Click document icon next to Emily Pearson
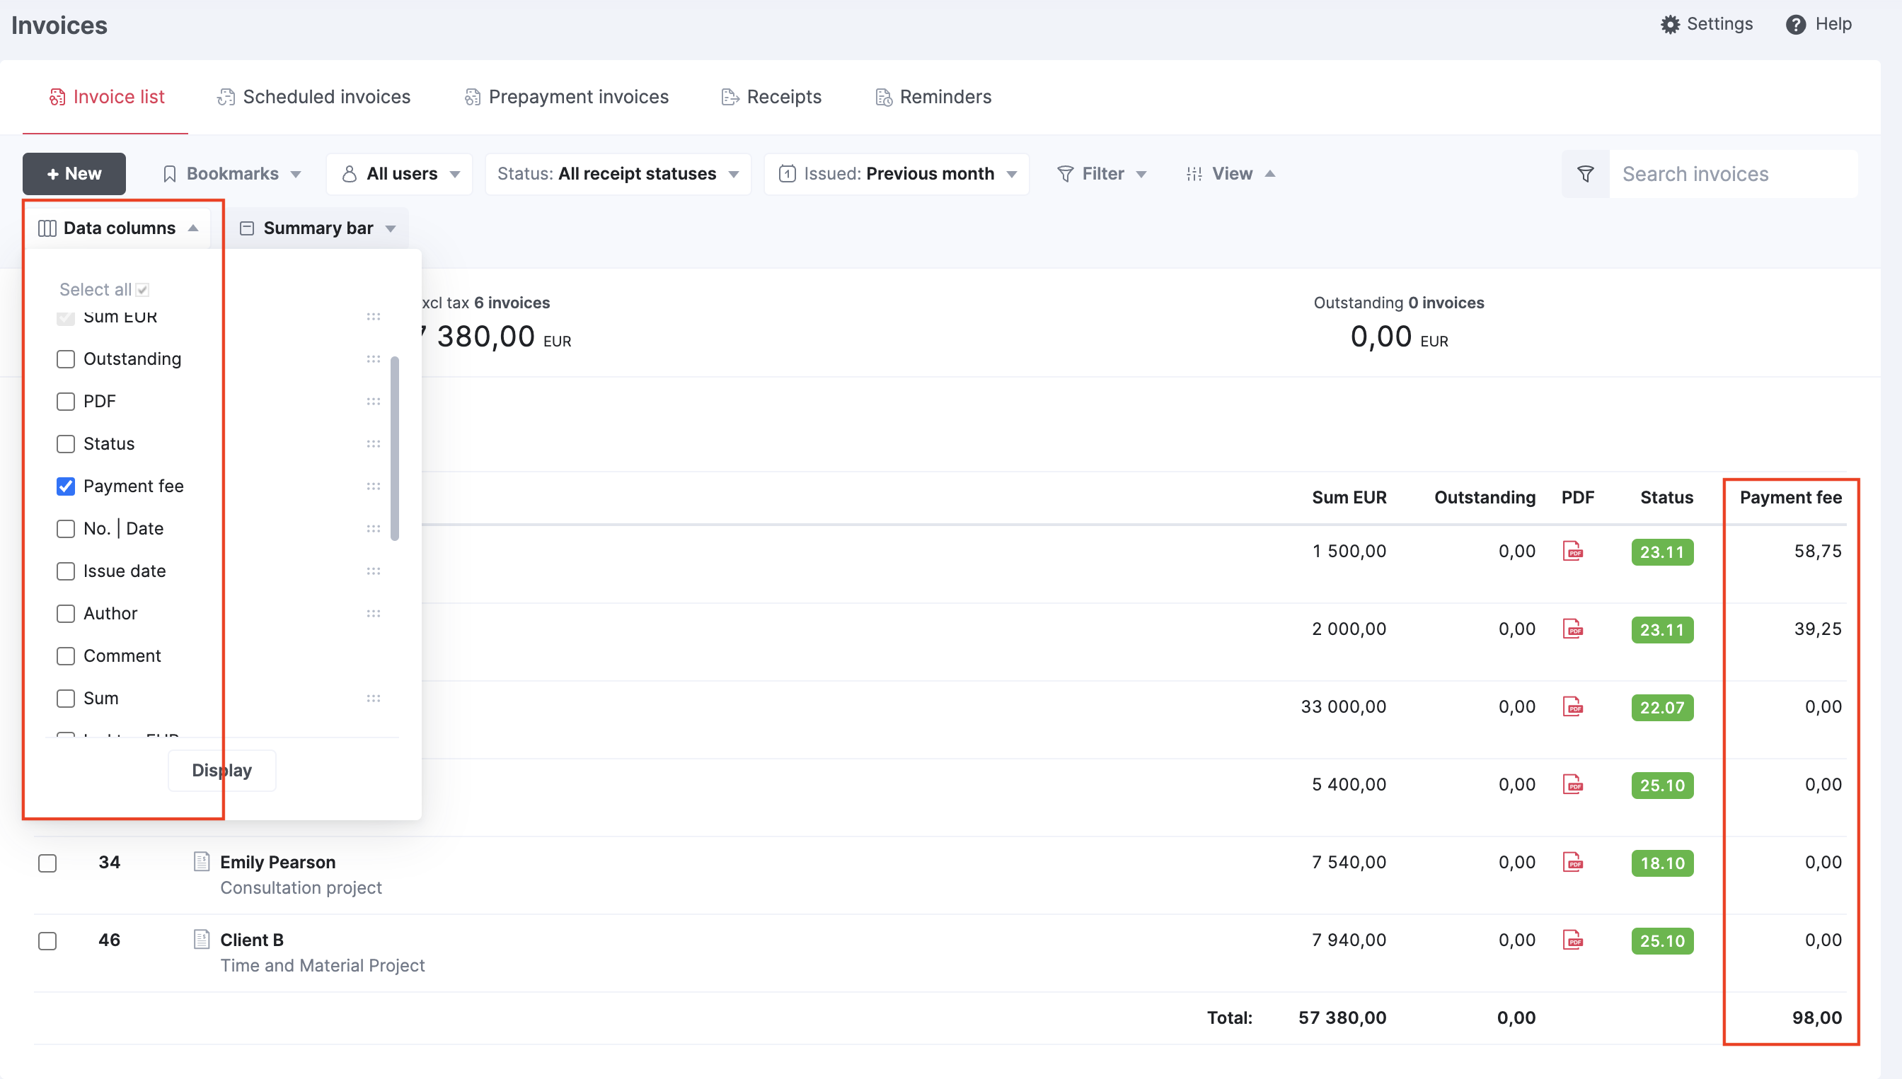This screenshot has width=1902, height=1079. pyautogui.click(x=201, y=862)
